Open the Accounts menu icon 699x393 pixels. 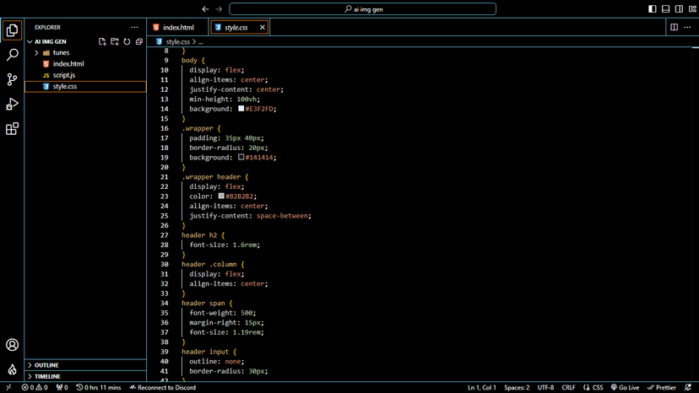[x=12, y=345]
